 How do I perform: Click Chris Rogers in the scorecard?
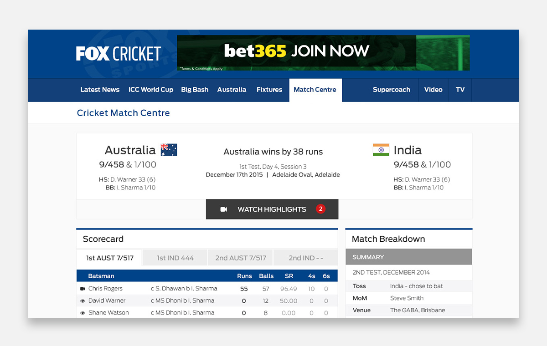pos(105,289)
